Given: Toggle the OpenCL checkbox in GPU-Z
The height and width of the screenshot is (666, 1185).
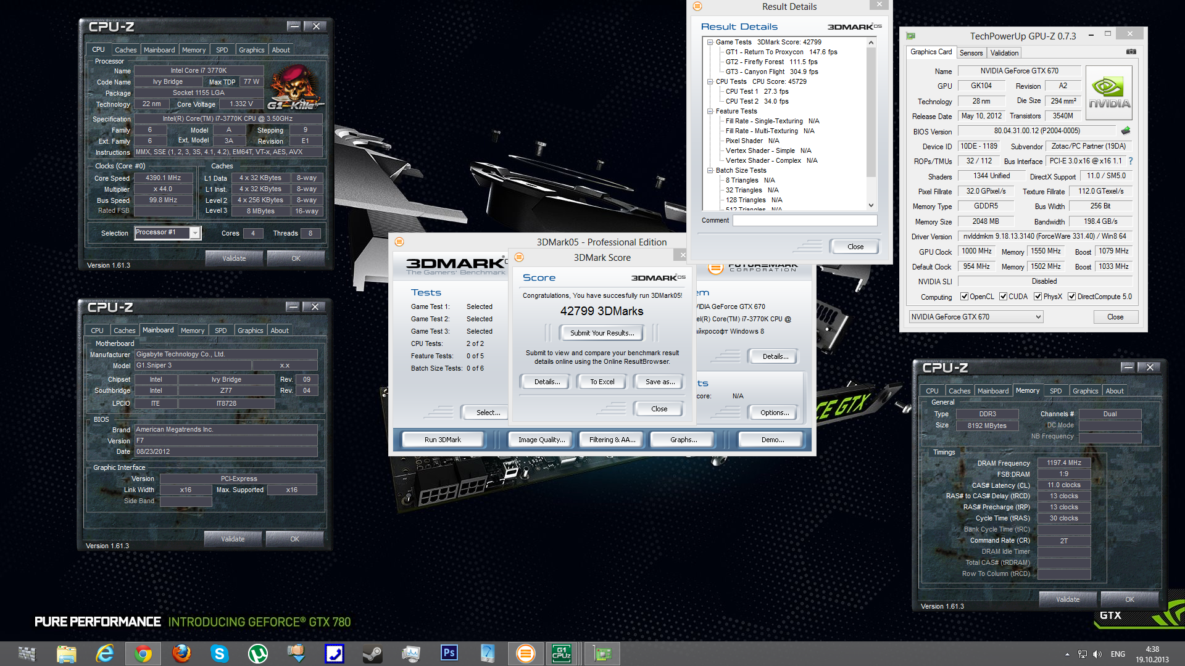Looking at the screenshot, I should click(x=964, y=297).
